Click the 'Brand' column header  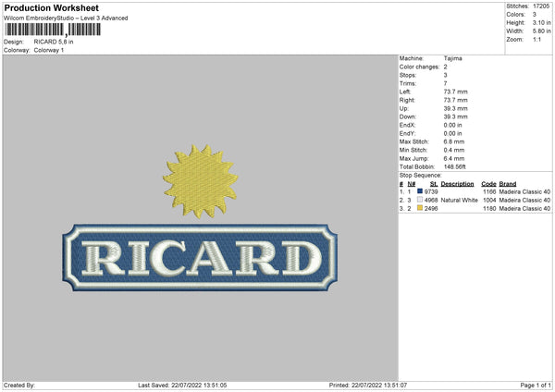pos(508,184)
